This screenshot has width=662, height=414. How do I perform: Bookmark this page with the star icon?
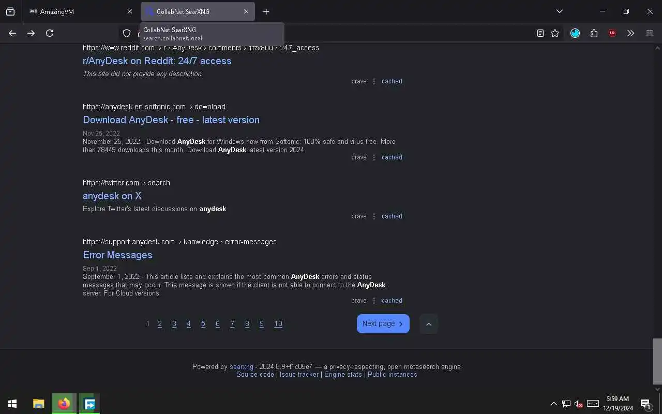click(x=555, y=33)
